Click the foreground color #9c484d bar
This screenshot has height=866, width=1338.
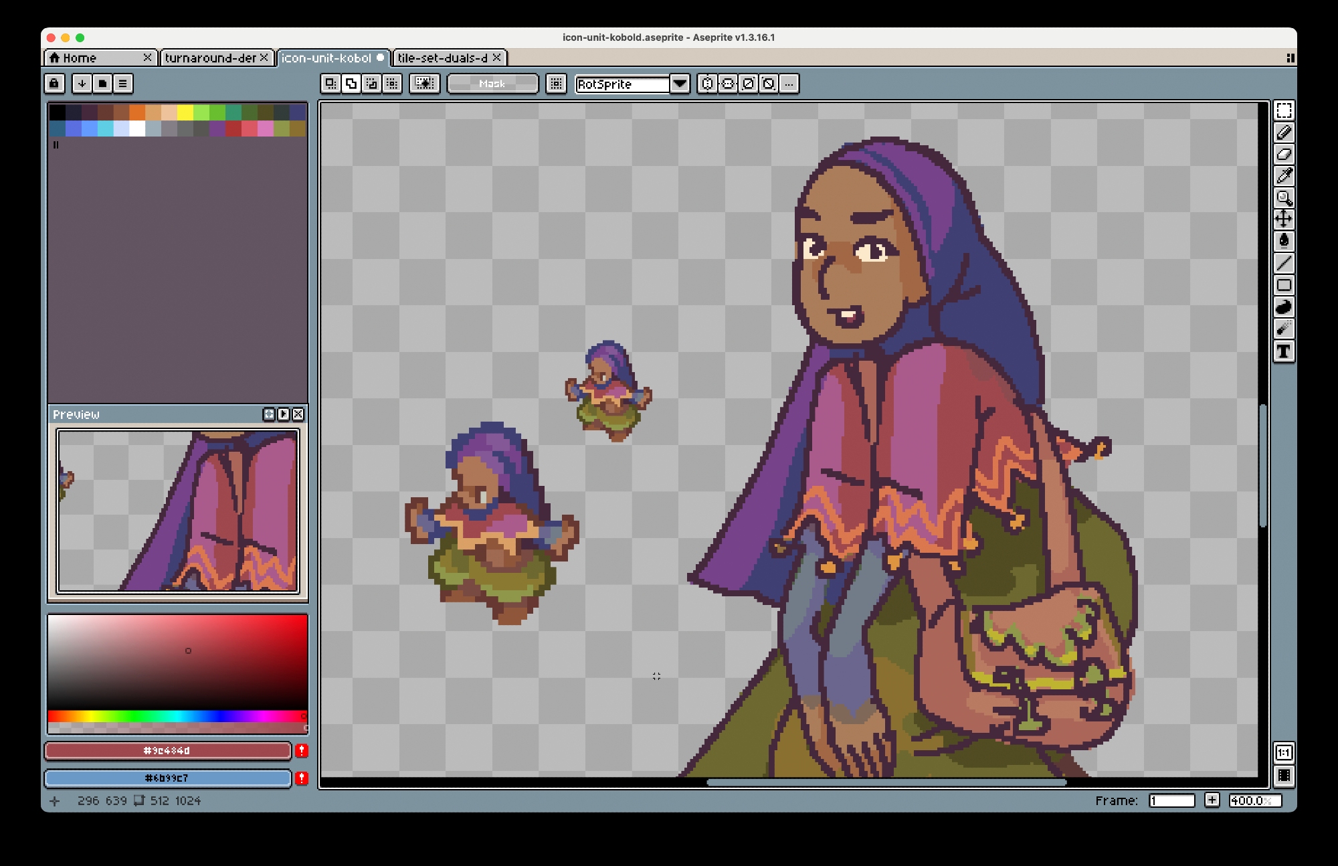click(x=167, y=751)
